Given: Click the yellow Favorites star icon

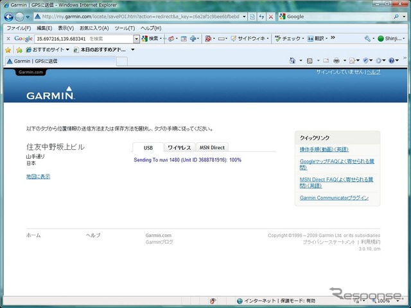Looking at the screenshot, I should 8,50.
